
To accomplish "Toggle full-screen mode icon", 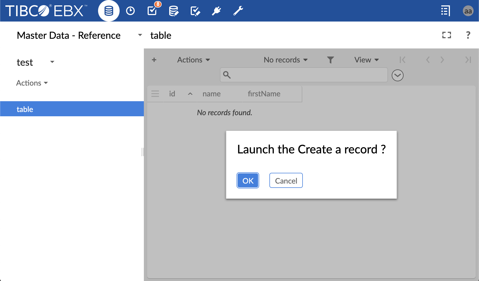I will point(446,35).
